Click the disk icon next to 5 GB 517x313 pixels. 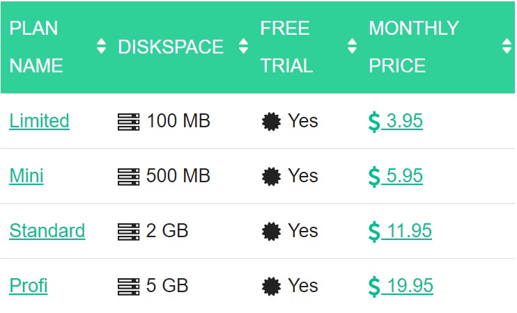point(129,286)
